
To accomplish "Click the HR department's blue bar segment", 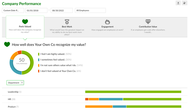I will (111, 99).
